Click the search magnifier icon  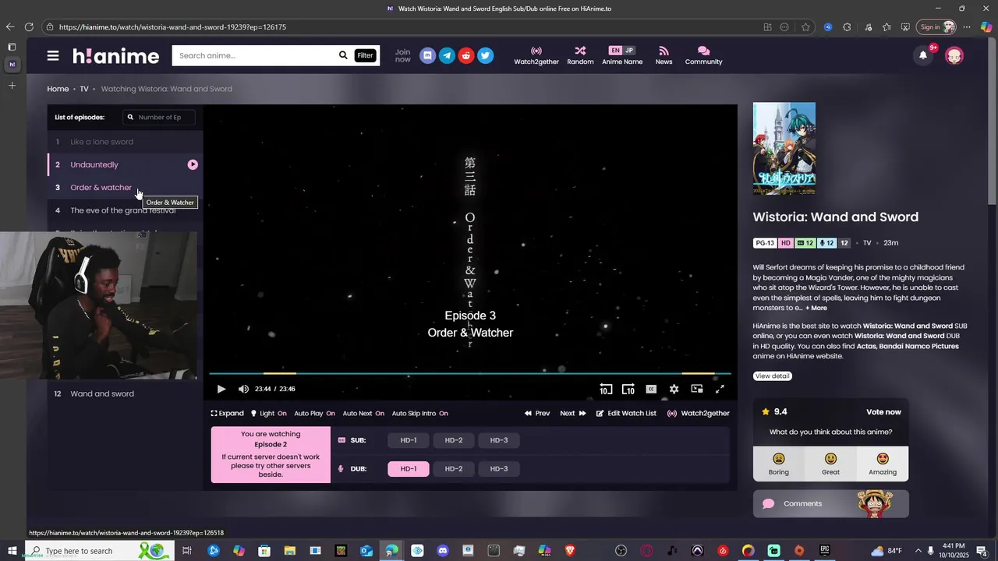pyautogui.click(x=343, y=55)
